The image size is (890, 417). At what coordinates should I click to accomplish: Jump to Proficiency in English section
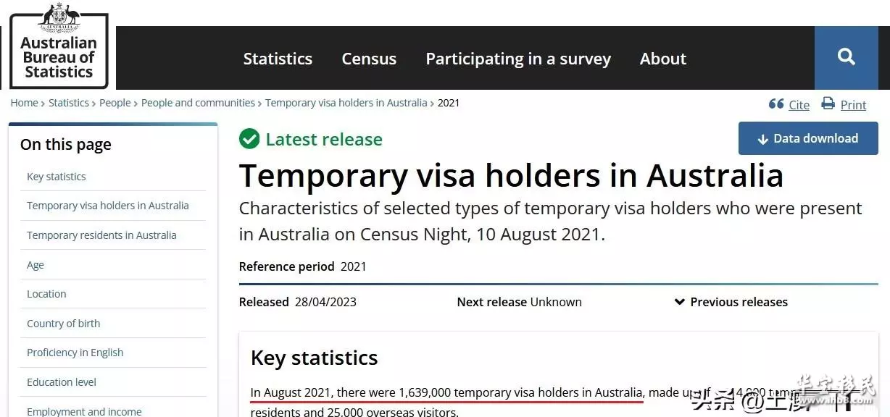[x=75, y=353]
